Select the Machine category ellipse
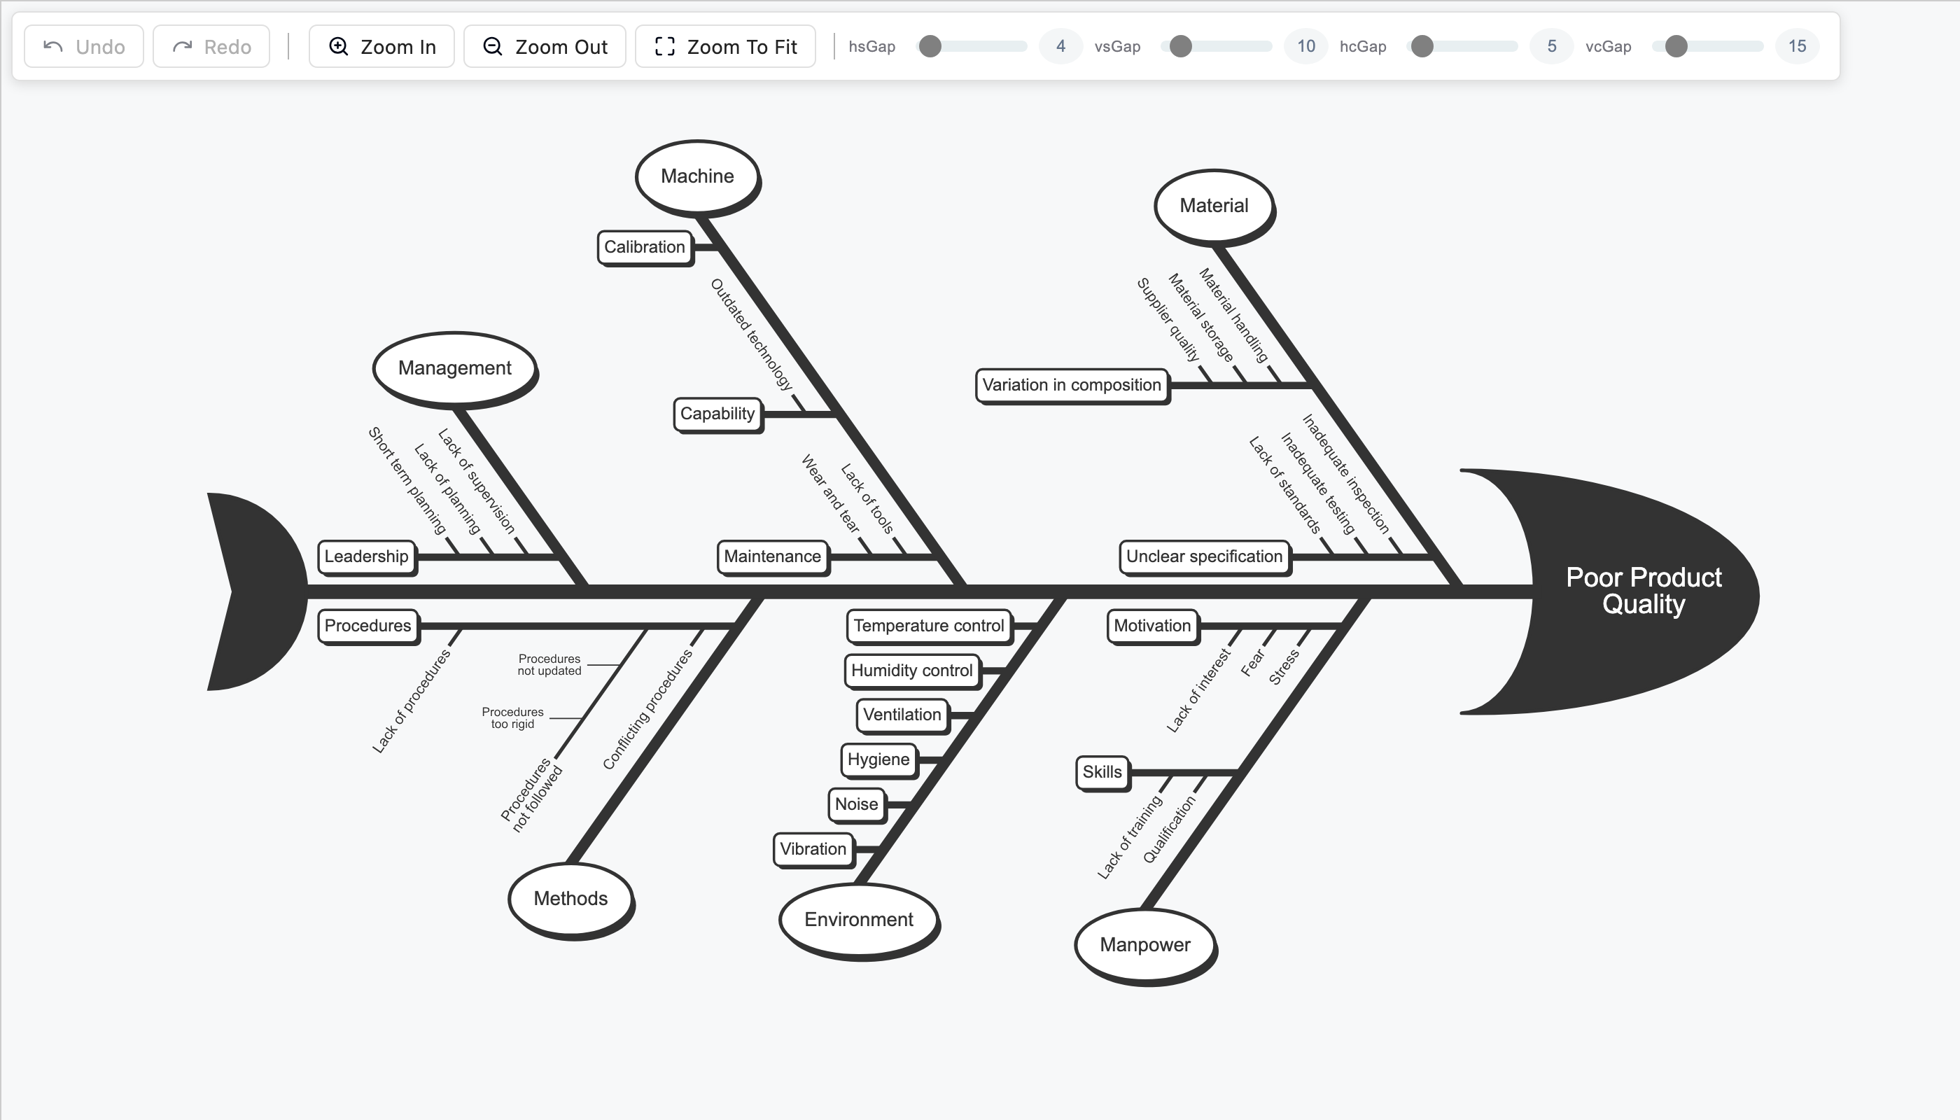Screen dimensions: 1960x1120 coord(697,176)
